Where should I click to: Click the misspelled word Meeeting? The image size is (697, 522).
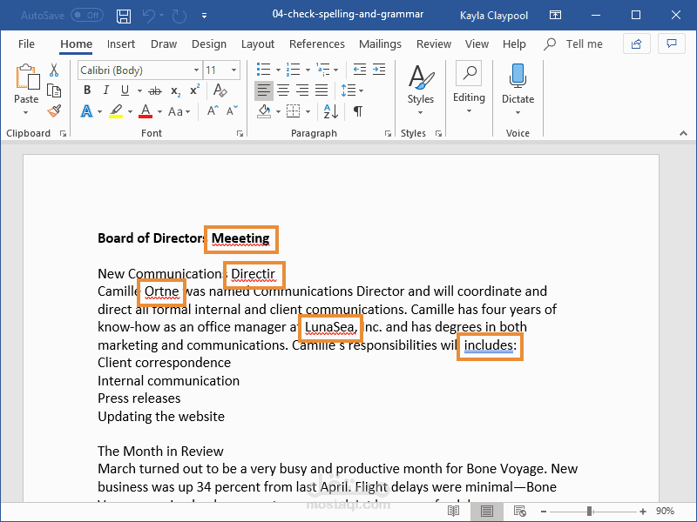pyautogui.click(x=240, y=238)
